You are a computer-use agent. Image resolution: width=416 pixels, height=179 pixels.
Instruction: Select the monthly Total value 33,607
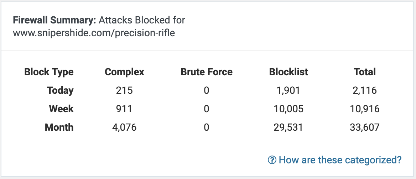point(365,127)
